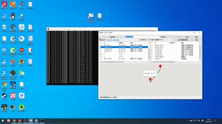This screenshot has height=124, width=222.
Task: Open the Best Trace map desktop icon
Action: coord(91,17)
